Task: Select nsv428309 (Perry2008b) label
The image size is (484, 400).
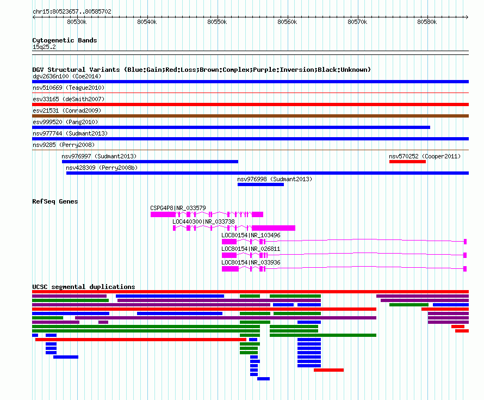Action: (102, 168)
